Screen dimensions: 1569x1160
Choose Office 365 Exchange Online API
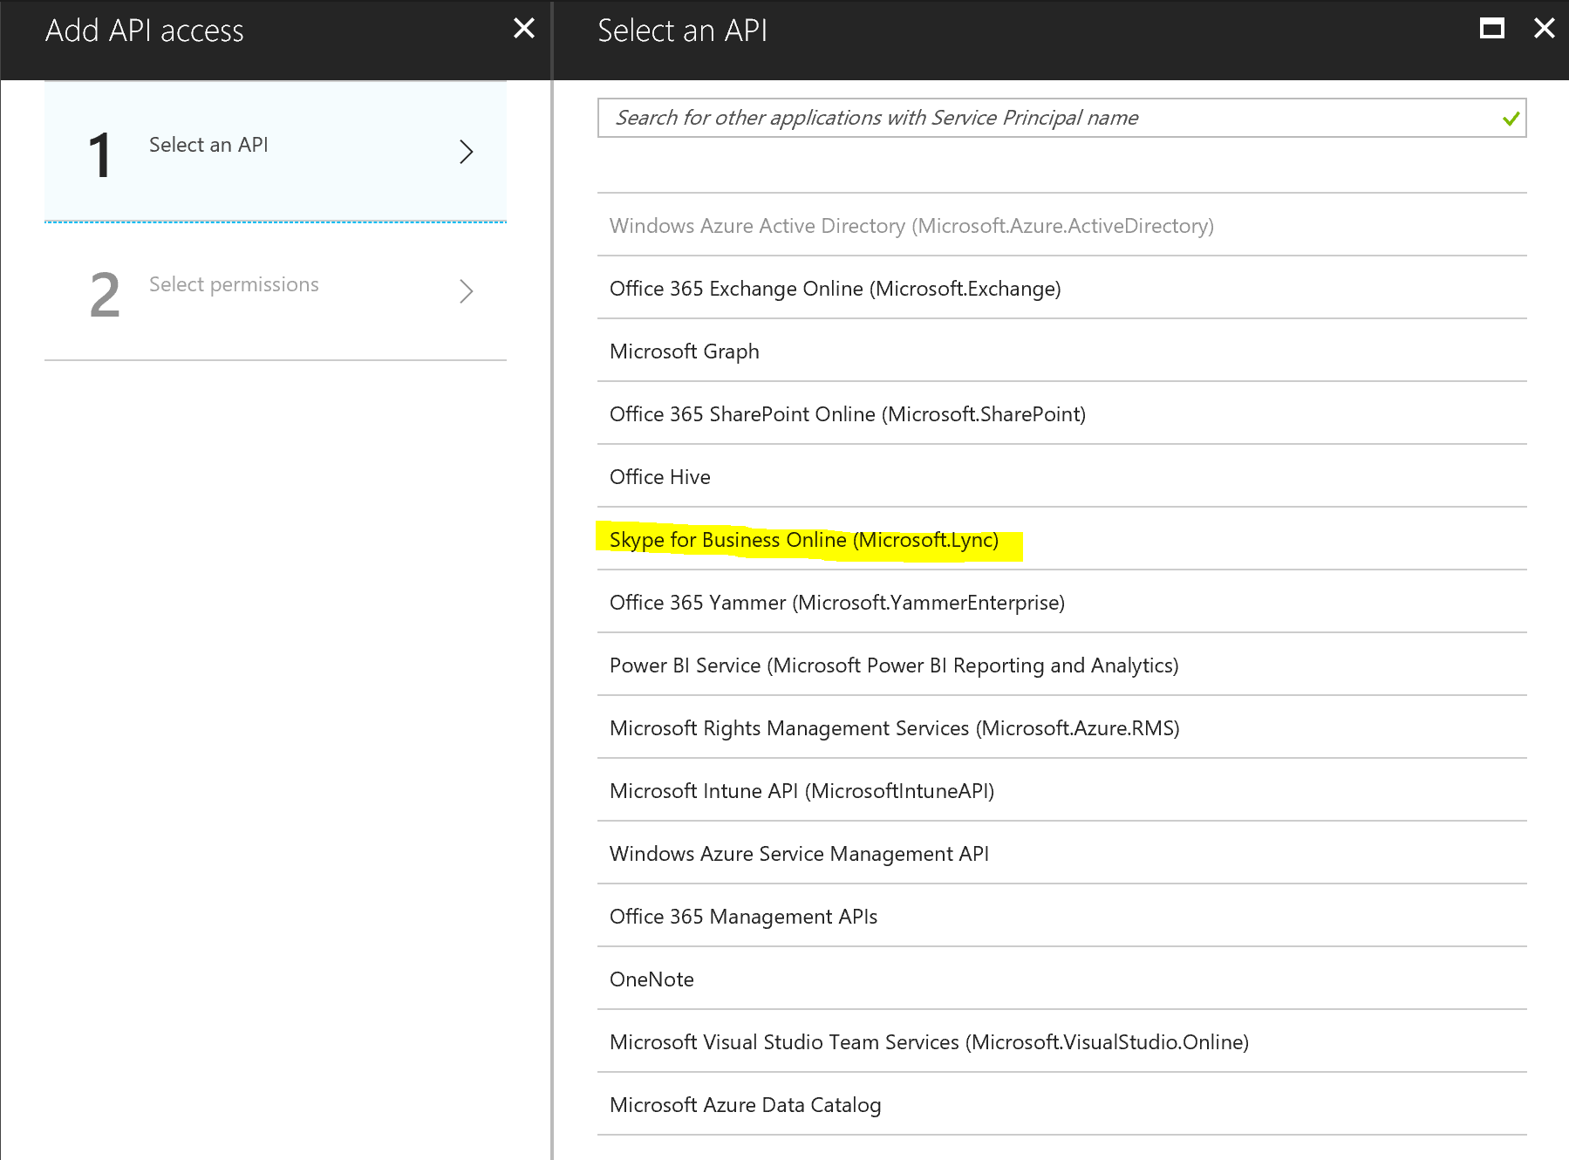click(x=1061, y=288)
